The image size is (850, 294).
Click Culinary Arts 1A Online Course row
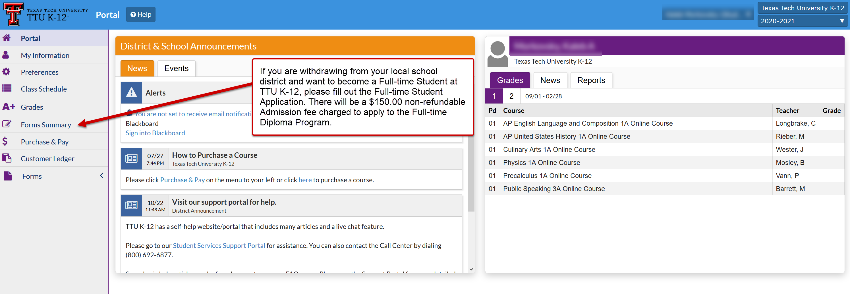[x=665, y=150]
